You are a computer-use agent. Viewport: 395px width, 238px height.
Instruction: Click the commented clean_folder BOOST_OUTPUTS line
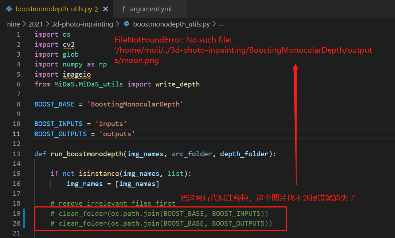[161, 223]
